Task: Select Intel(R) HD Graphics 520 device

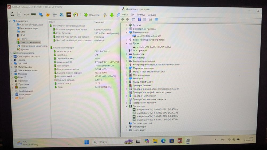Action: click(149, 36)
